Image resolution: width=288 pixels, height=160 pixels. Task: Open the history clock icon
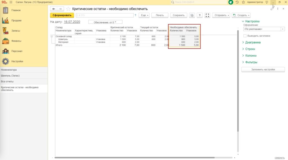(237, 2)
